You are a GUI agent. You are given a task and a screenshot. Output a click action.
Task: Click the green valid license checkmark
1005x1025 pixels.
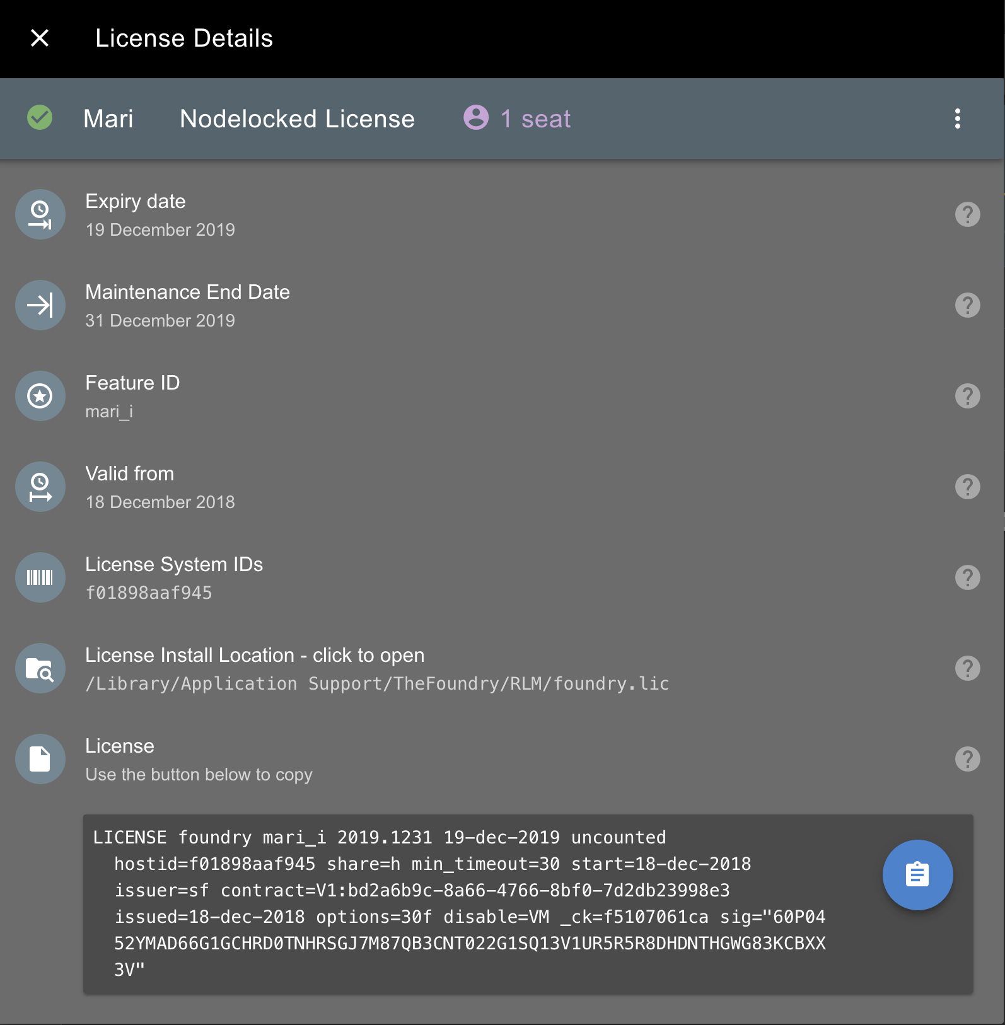pos(40,118)
